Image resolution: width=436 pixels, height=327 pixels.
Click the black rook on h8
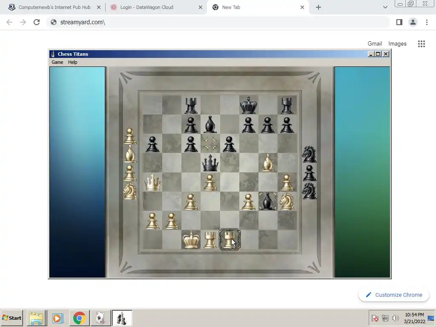287,106
